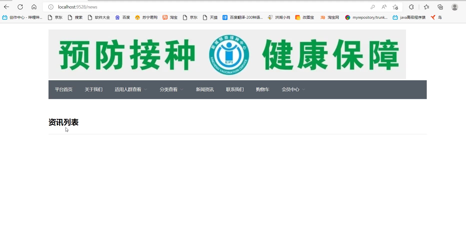The height and width of the screenshot is (234, 466).
Task: Open the 会员中心 menu label
Action: pyautogui.click(x=290, y=89)
